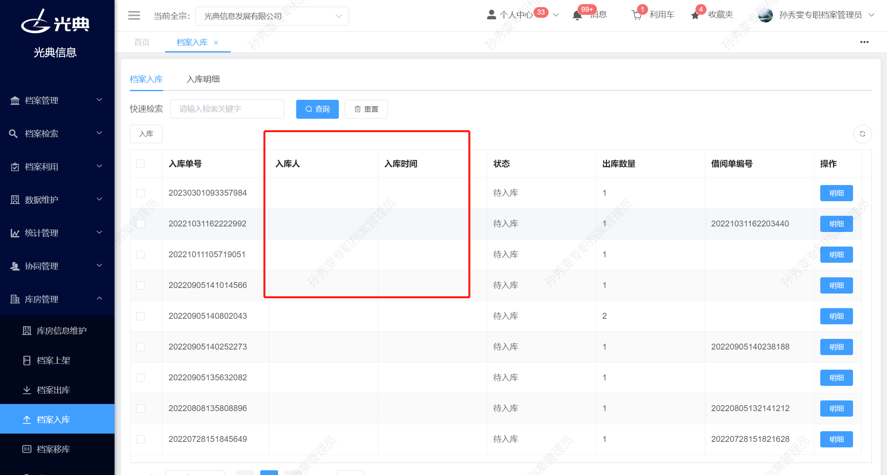Image resolution: width=887 pixels, height=475 pixels.
Task: Expand the user account dropdown arrow
Action: (872, 15)
